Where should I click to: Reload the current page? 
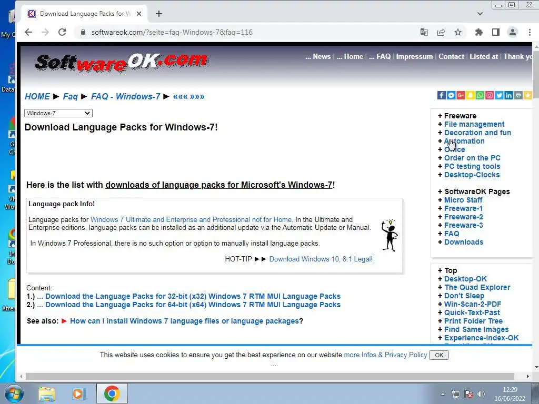62,32
